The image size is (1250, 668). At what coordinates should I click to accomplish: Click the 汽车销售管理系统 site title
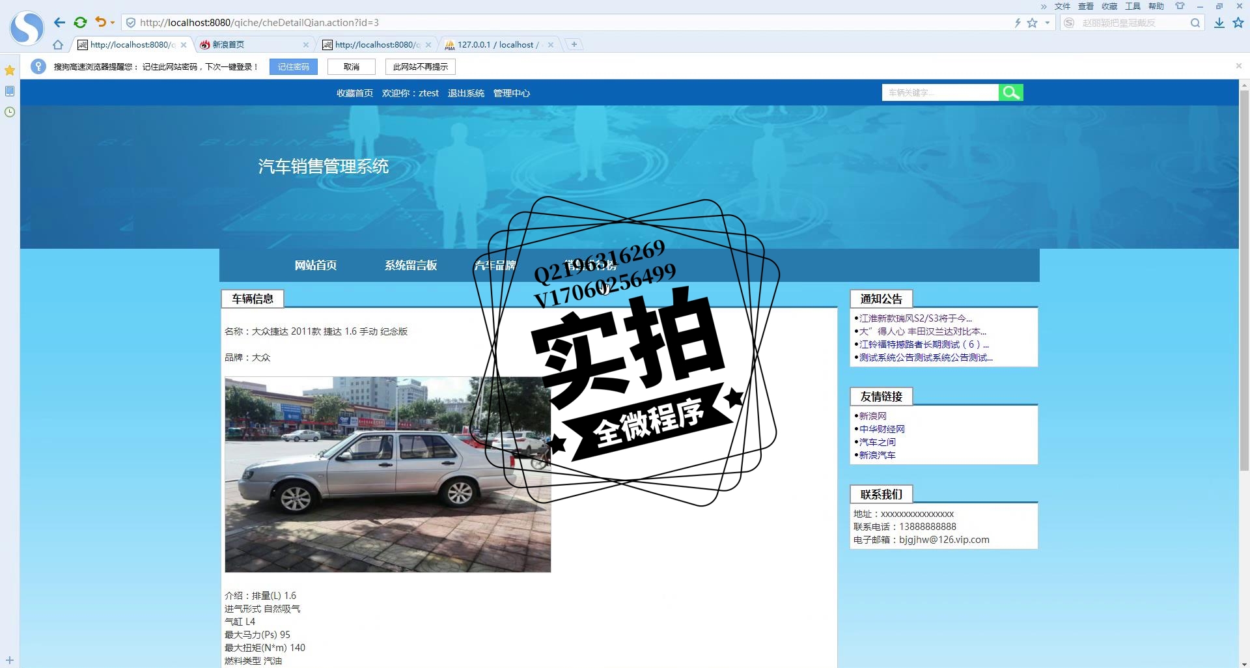[324, 167]
